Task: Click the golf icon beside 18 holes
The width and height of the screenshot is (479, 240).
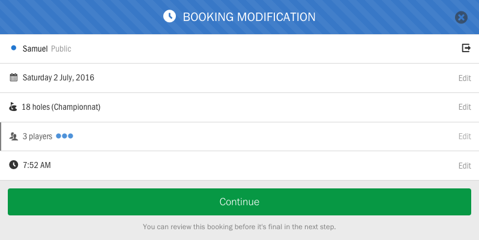Action: click(13, 107)
